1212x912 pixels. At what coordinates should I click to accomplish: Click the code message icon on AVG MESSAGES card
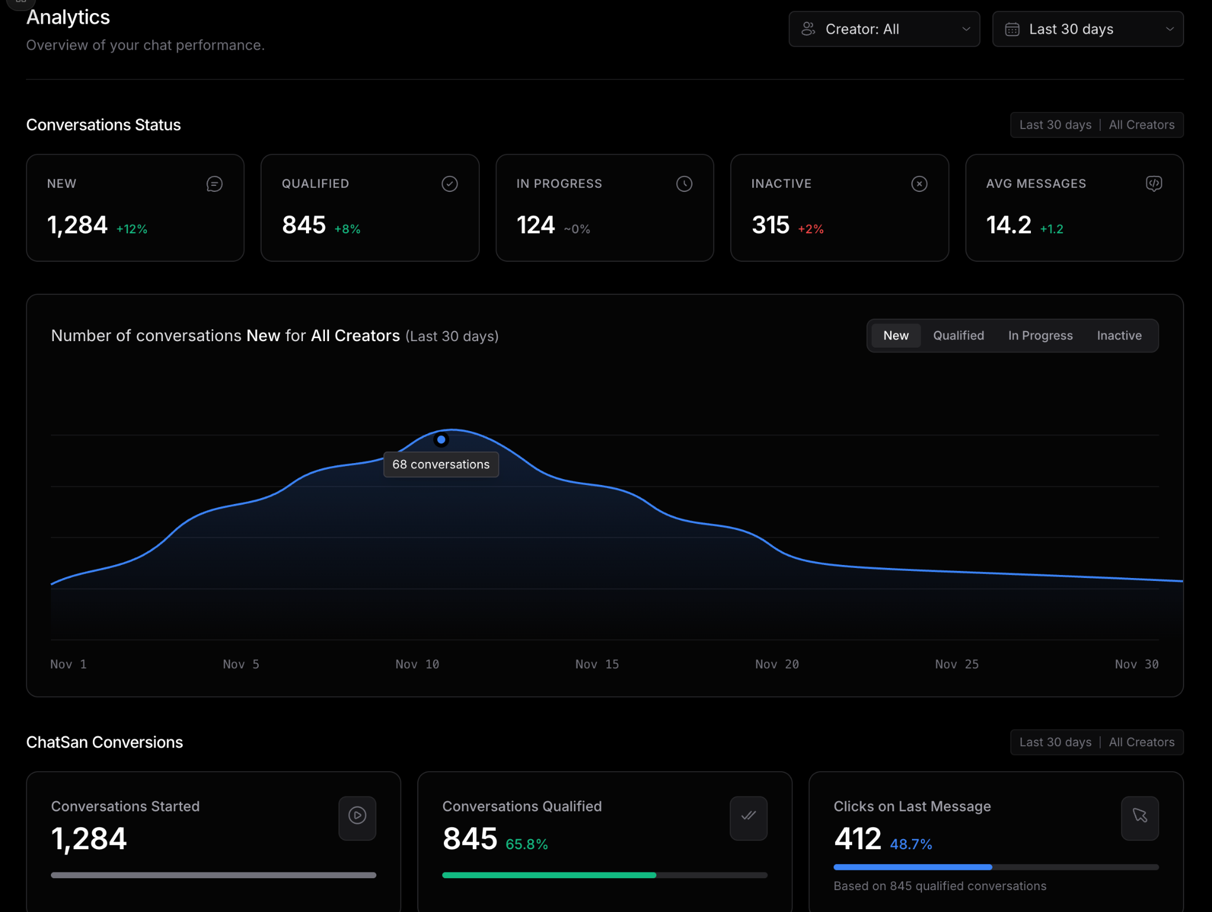click(1154, 184)
